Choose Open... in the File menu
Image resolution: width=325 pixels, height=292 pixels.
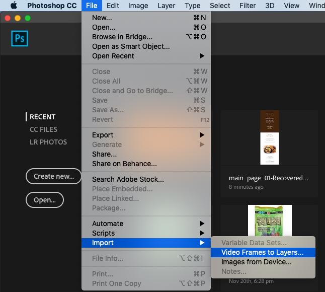(146, 27)
